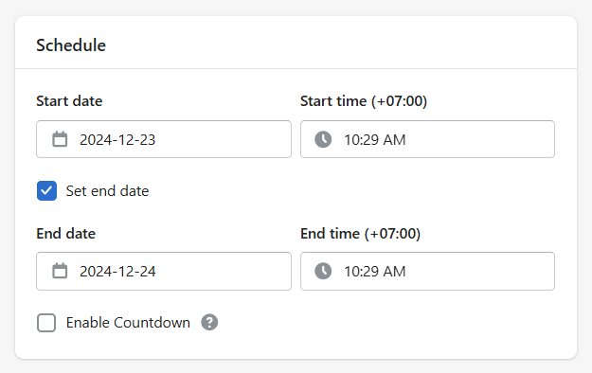
Task: Open the Start date picker showing 2024-12-23
Action: pyautogui.click(x=164, y=139)
